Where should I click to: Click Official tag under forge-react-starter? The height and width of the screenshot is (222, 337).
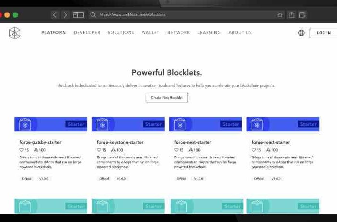(259, 179)
